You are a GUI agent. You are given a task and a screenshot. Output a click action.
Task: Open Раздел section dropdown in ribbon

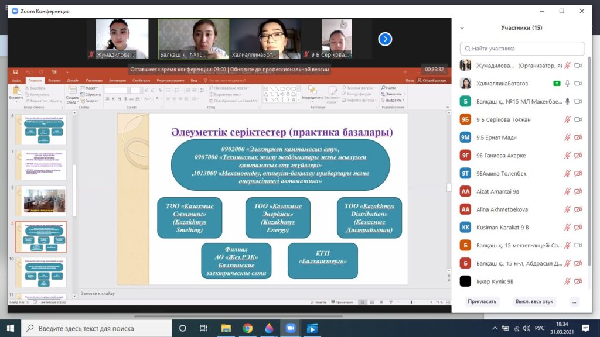tap(90, 101)
